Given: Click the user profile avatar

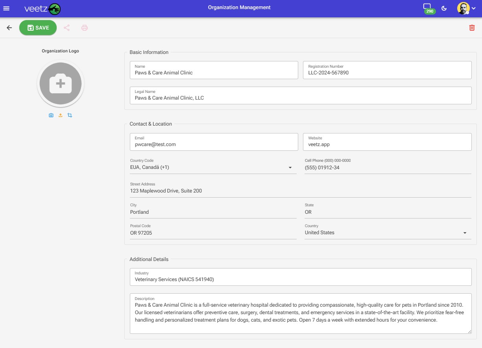Looking at the screenshot, I should (464, 8).
